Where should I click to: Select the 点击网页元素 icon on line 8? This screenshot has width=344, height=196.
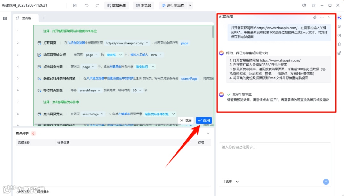point(39,114)
